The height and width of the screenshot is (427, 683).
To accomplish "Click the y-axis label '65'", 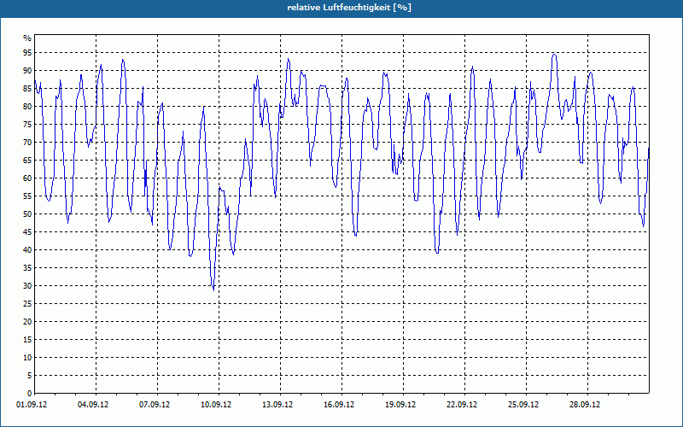I will [x=27, y=161].
